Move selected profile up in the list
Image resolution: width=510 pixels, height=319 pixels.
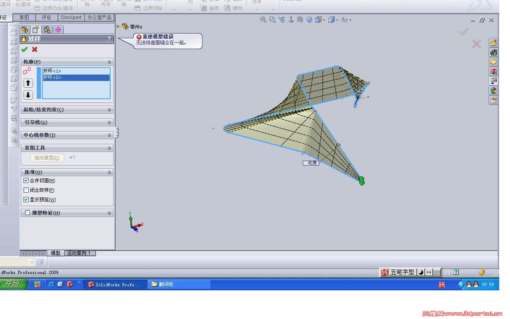tap(28, 83)
